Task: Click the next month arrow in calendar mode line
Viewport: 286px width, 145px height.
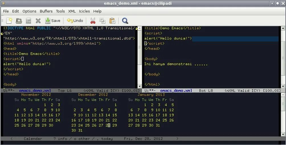Action: [x=177, y=139]
